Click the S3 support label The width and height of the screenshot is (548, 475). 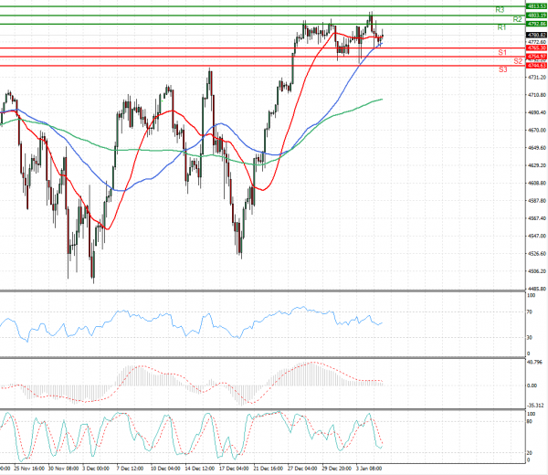pyautogui.click(x=502, y=69)
